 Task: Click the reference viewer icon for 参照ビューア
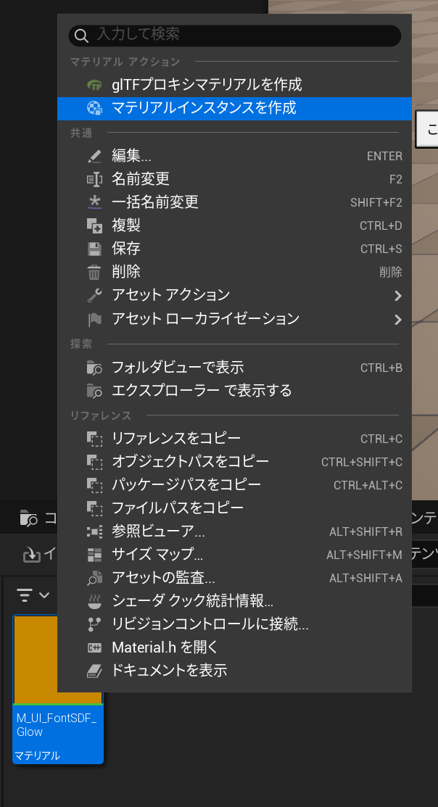[94, 531]
